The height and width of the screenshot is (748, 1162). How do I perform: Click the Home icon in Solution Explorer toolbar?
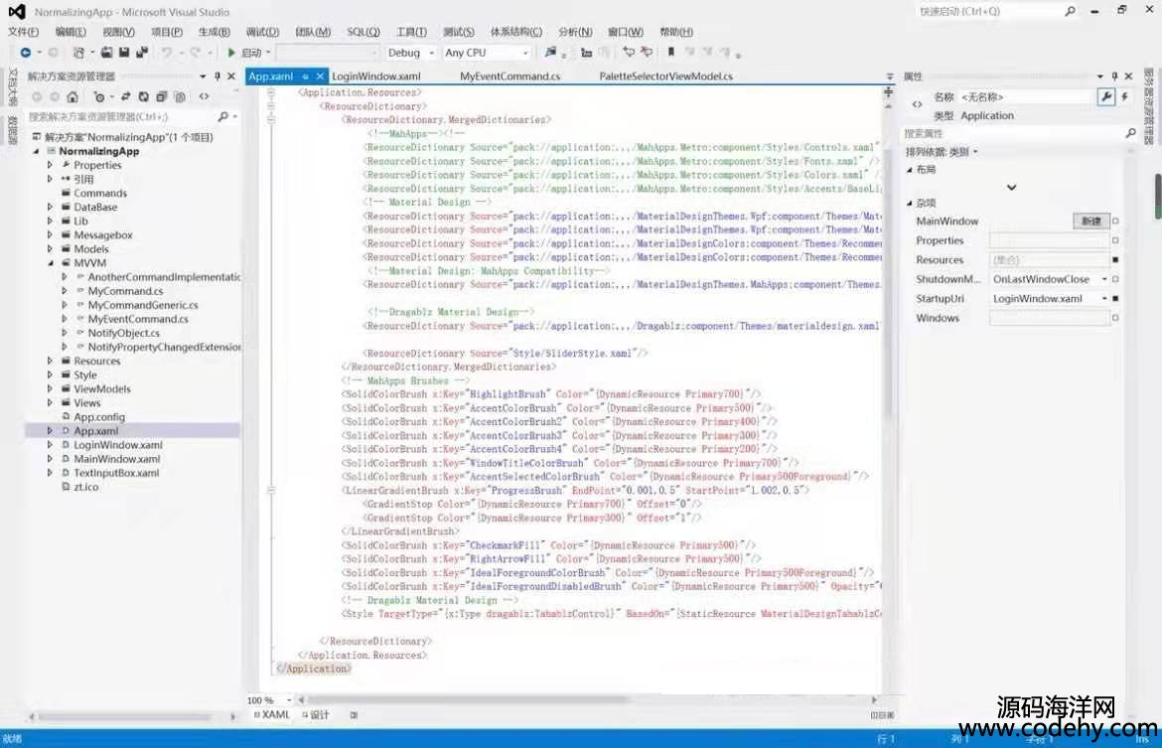point(73,96)
